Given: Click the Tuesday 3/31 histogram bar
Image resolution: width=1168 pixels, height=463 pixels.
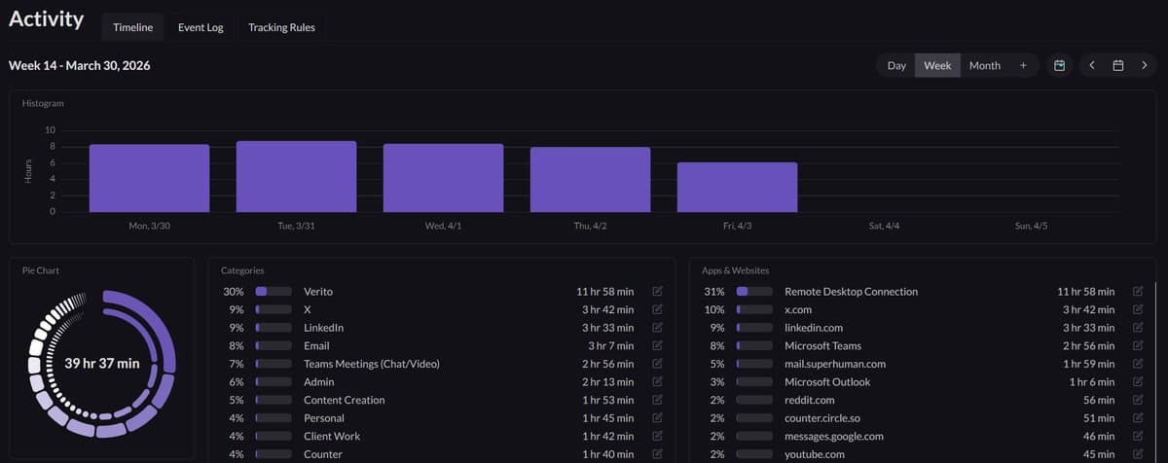Looking at the screenshot, I should (296, 176).
